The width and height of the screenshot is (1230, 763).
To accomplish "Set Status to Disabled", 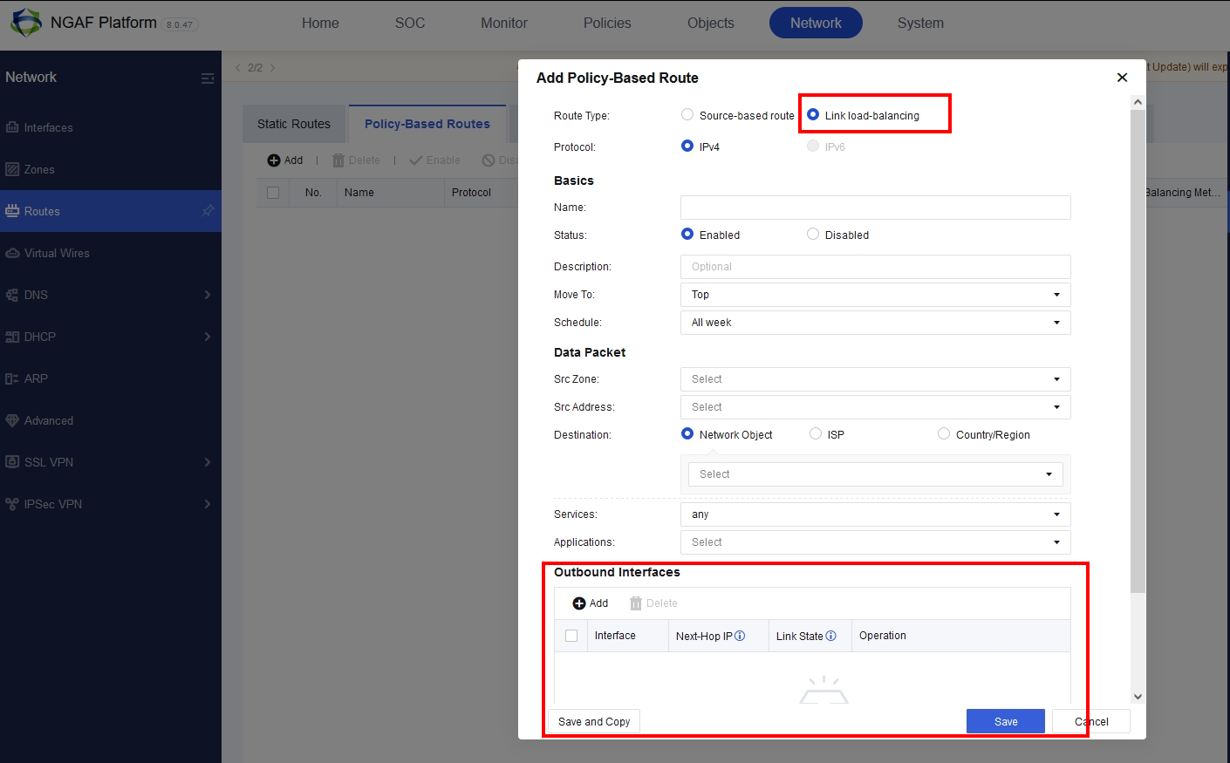I will pyautogui.click(x=813, y=234).
